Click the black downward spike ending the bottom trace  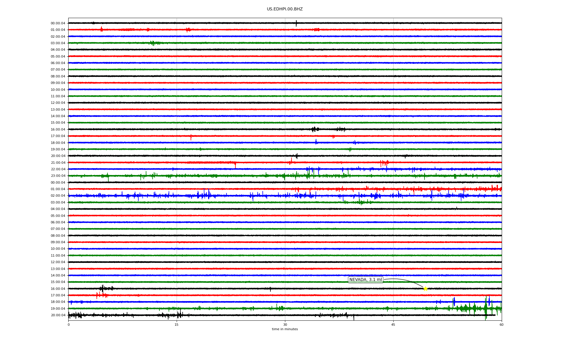tap(354, 318)
